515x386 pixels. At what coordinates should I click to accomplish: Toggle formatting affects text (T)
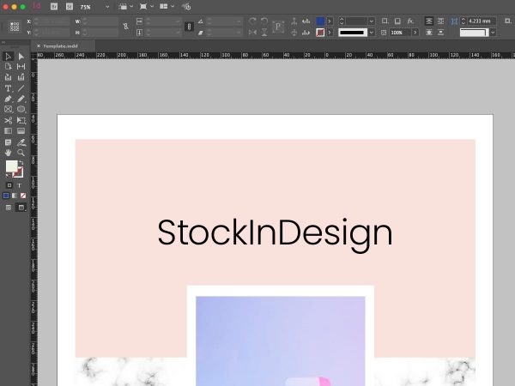[x=20, y=185]
